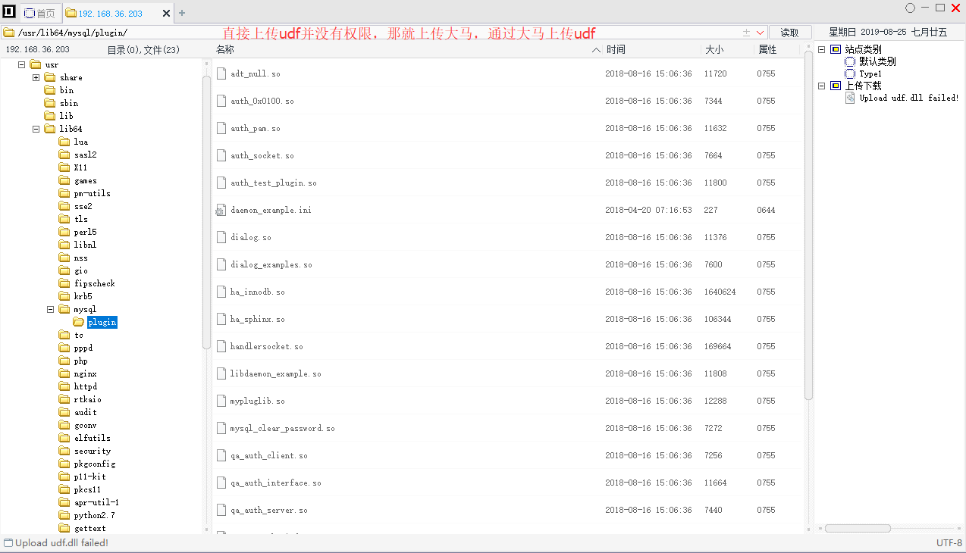The height and width of the screenshot is (553, 966).
Task: Click the folder icon next to 'X11'
Action: click(64, 167)
